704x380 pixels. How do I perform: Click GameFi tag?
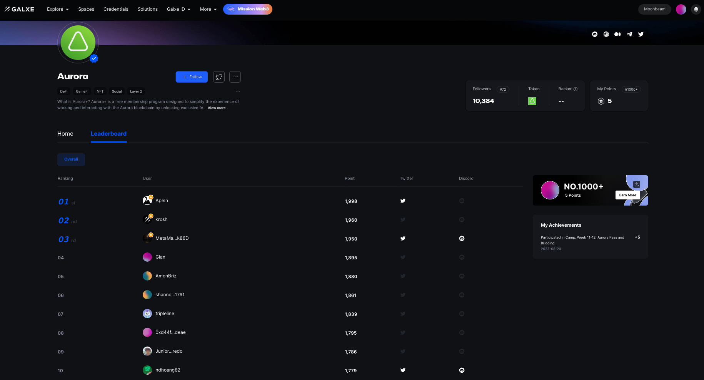[x=82, y=91]
